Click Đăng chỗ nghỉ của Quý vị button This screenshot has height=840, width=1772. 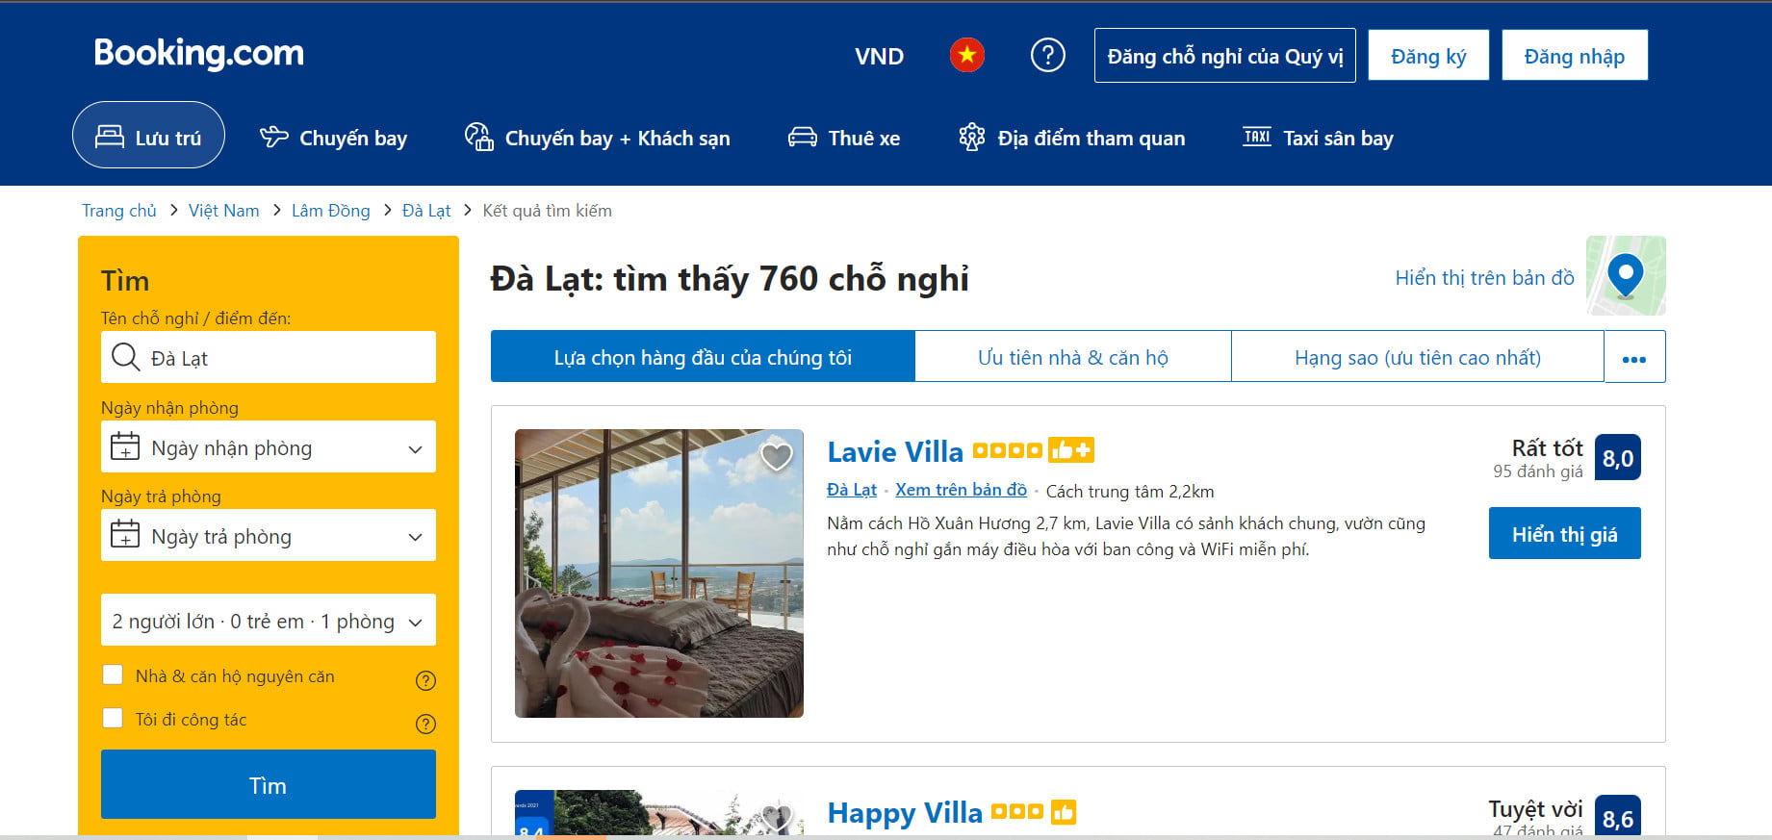(1225, 56)
